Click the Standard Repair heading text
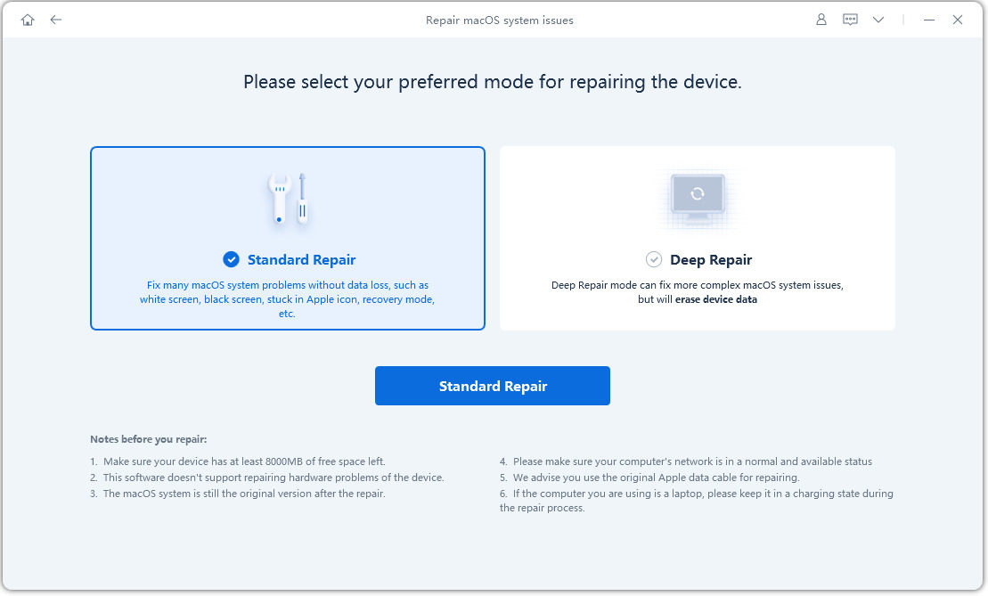 (x=301, y=260)
